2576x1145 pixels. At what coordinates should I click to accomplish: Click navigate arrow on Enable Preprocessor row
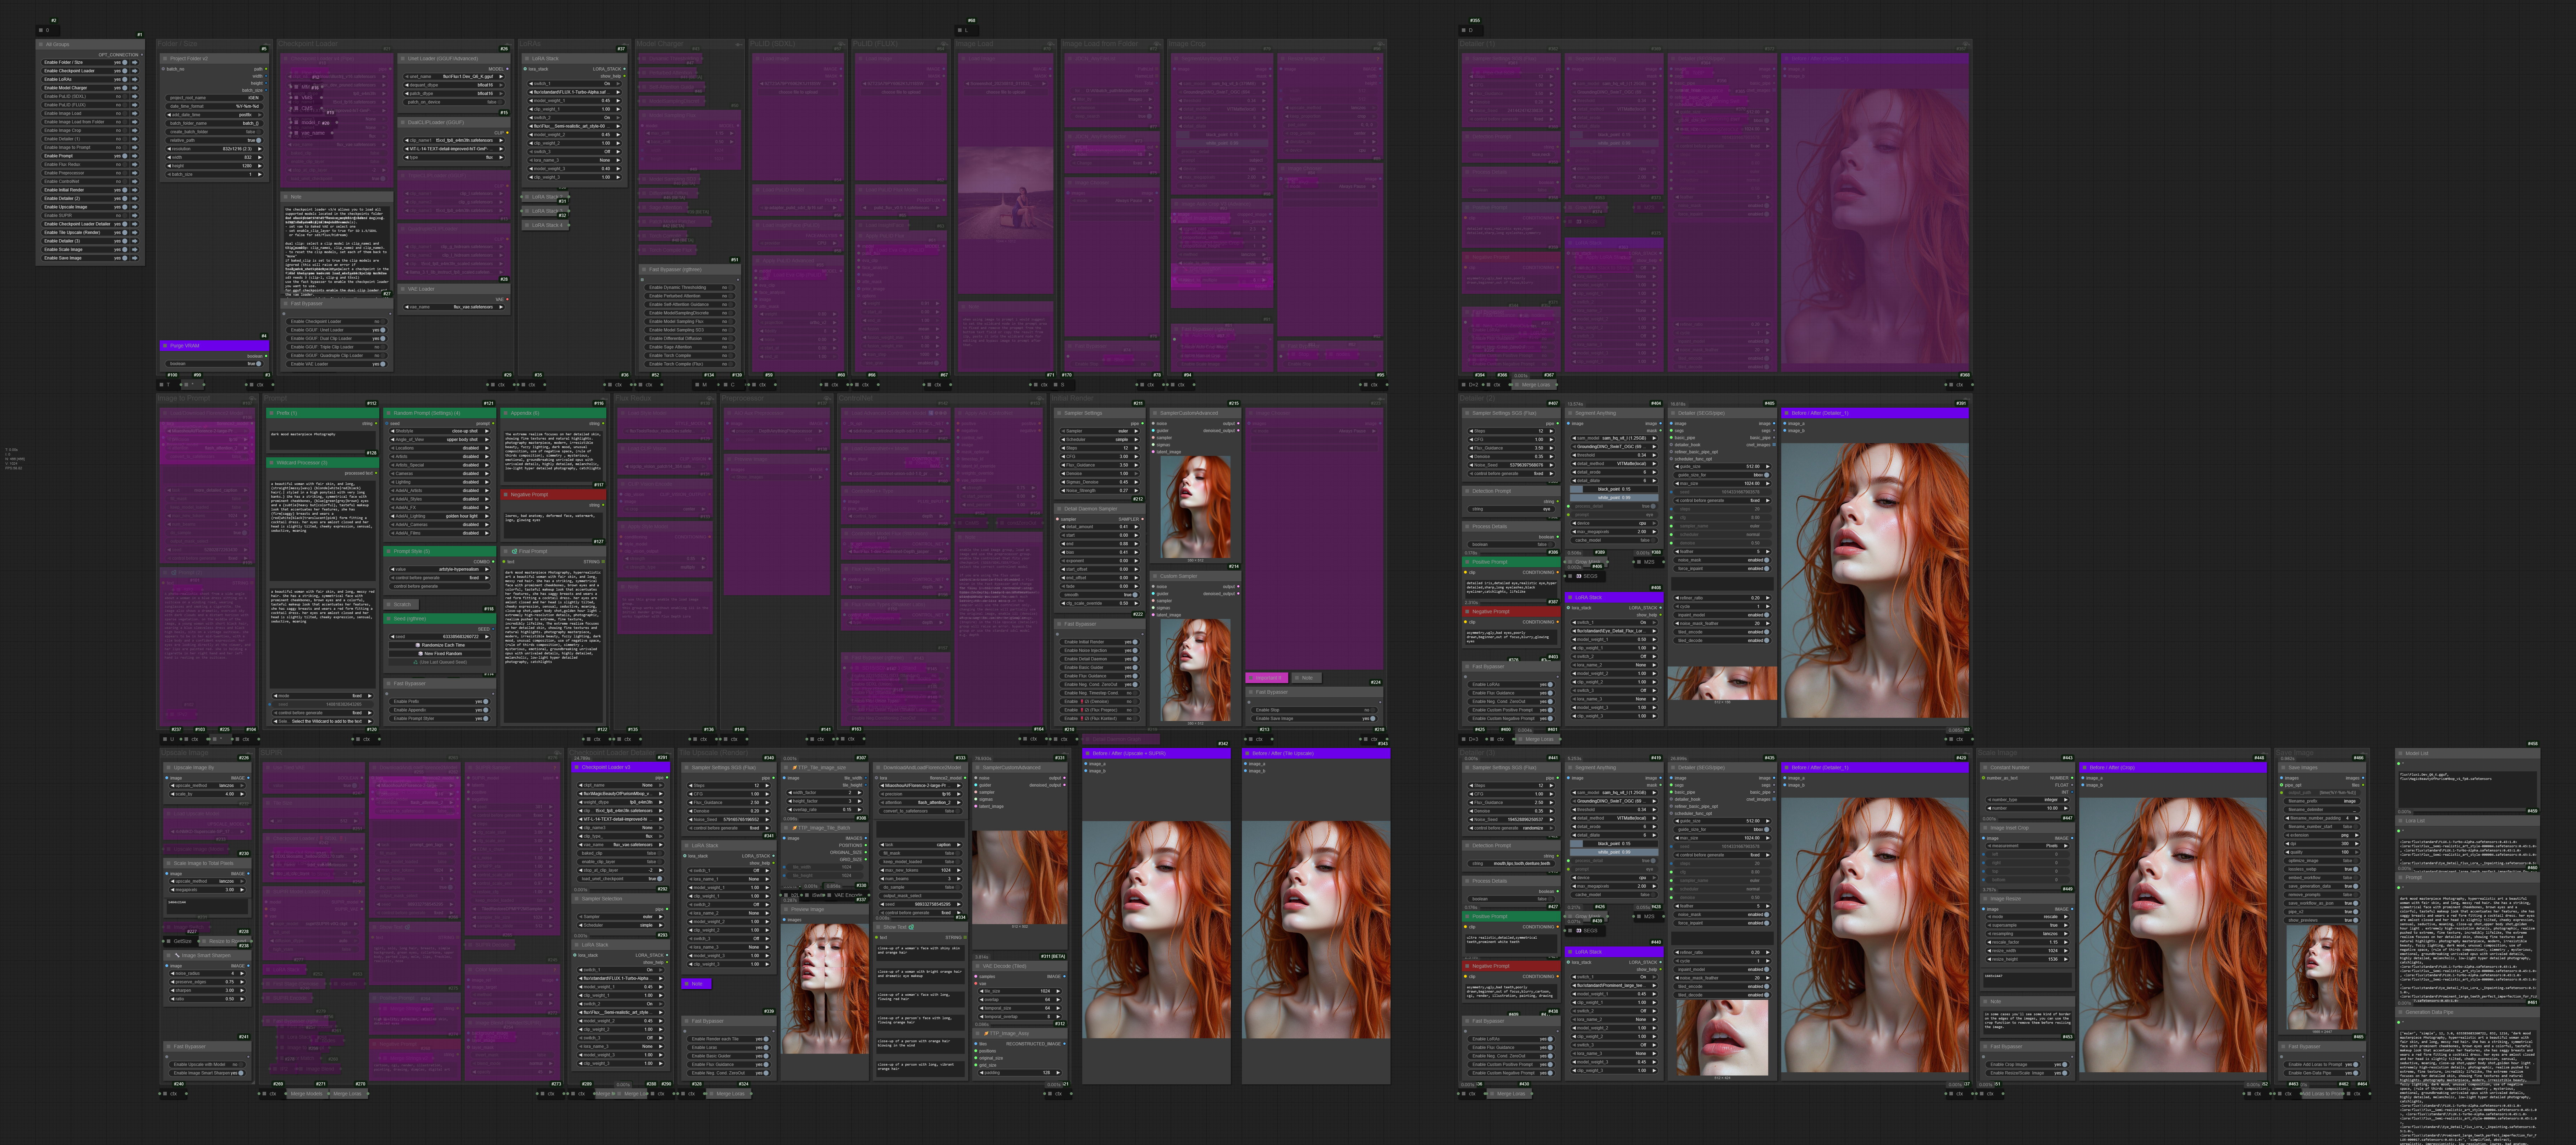(135, 173)
